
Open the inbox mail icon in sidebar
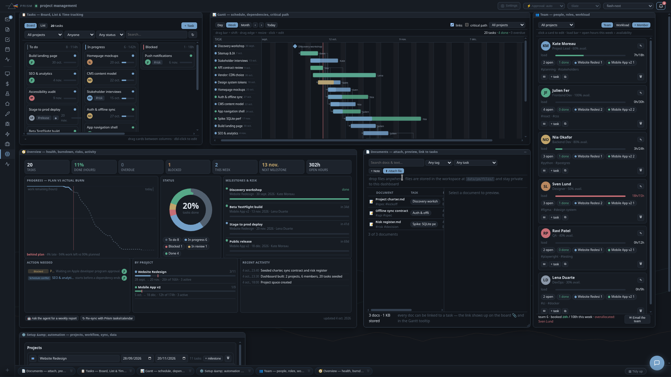(7, 19)
